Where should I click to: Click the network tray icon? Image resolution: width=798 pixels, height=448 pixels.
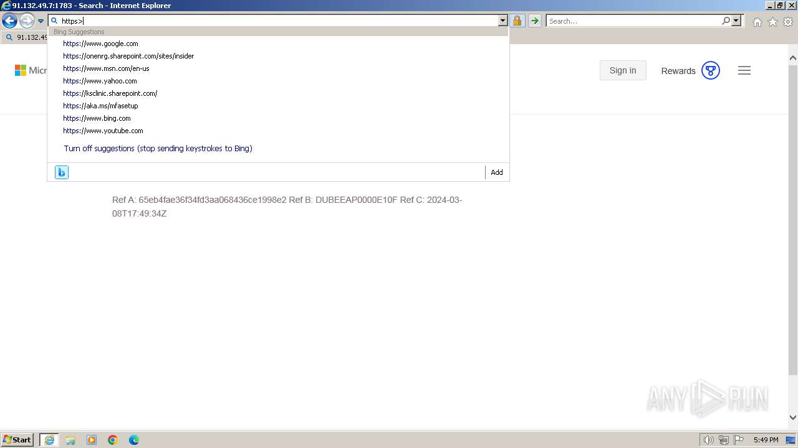(724, 440)
